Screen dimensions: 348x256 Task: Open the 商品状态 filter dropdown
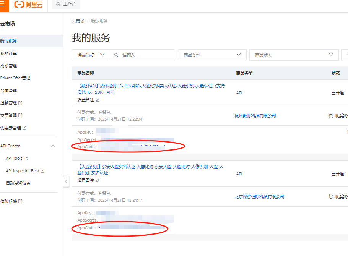[x=294, y=55]
